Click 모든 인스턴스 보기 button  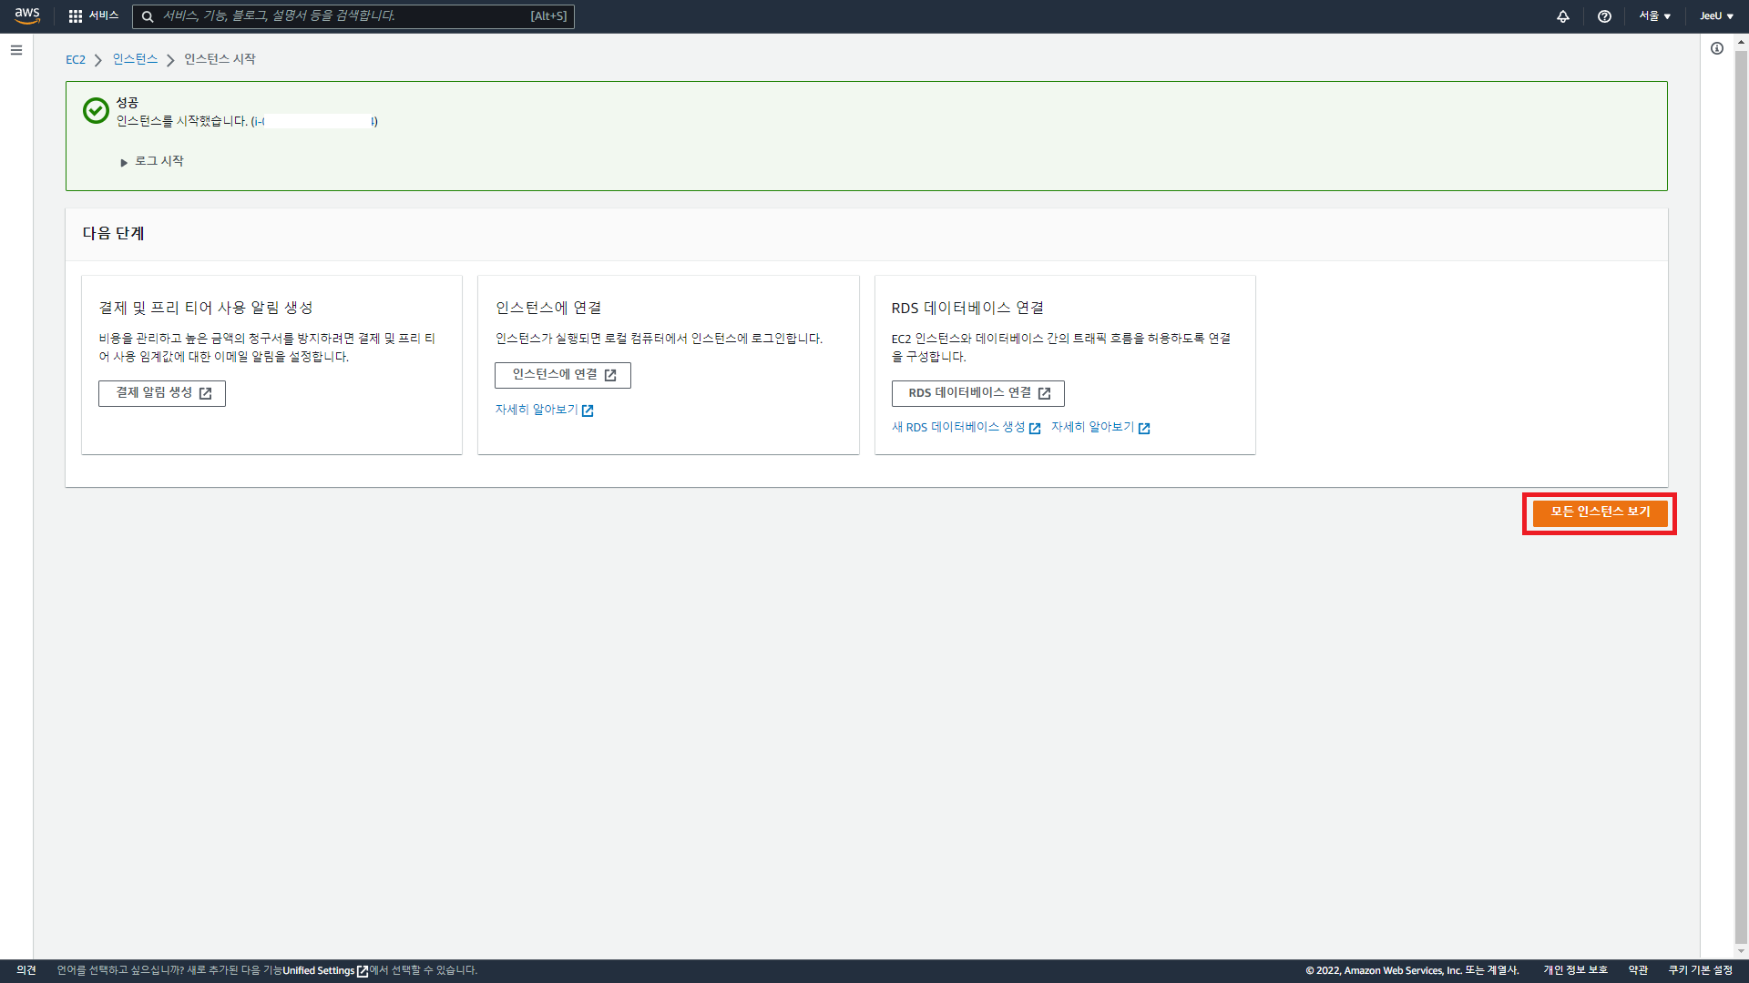tap(1600, 512)
